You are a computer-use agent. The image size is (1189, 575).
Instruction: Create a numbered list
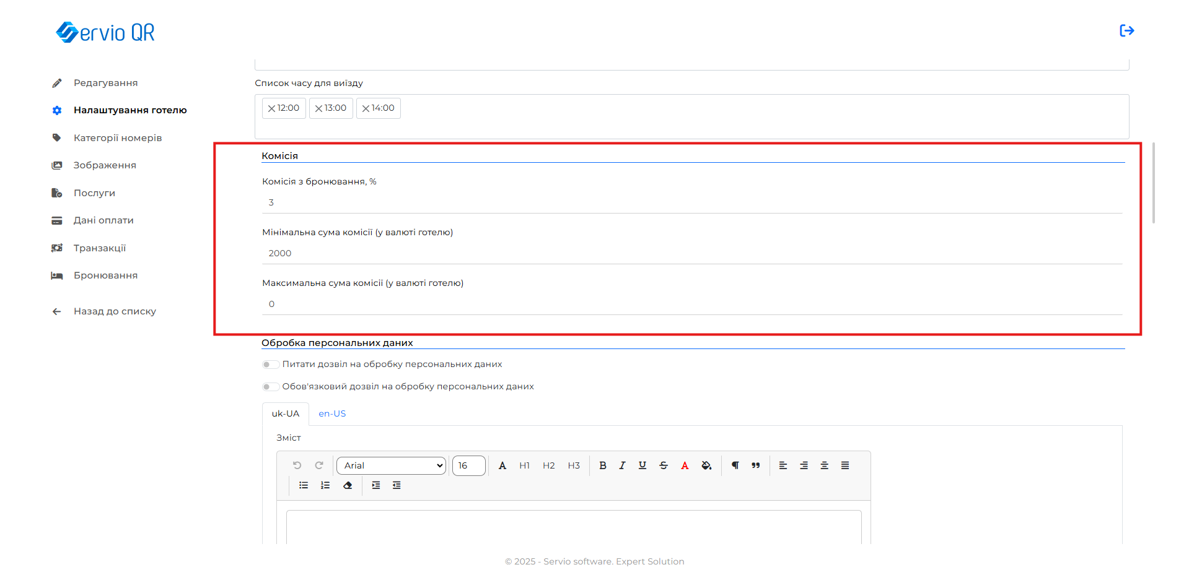pyautogui.click(x=325, y=485)
